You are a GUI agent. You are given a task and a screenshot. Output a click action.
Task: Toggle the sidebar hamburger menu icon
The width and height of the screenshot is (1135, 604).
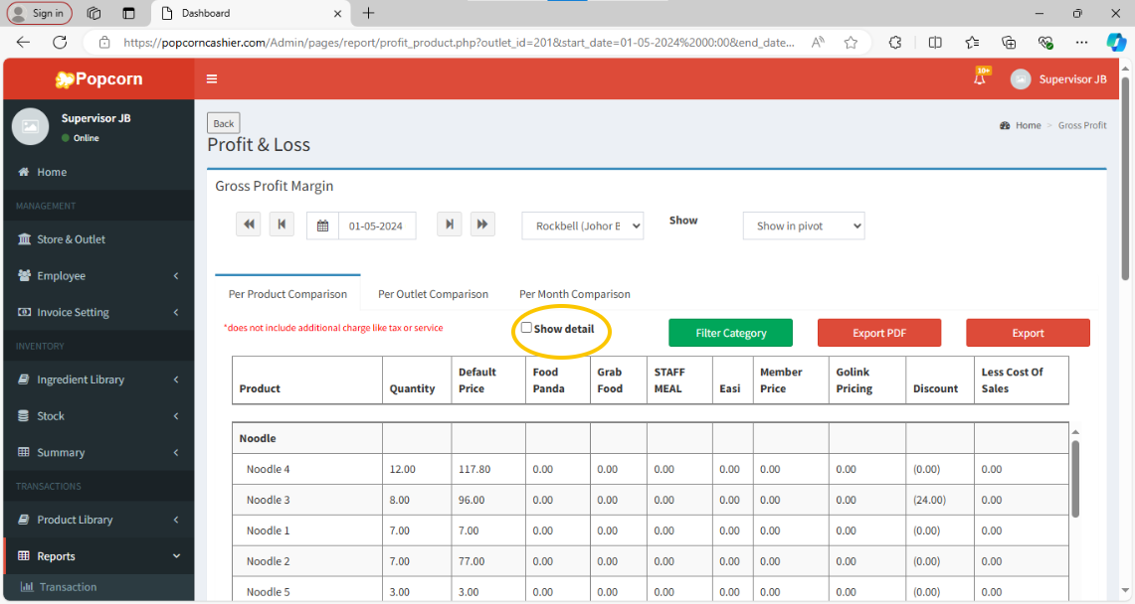212,78
